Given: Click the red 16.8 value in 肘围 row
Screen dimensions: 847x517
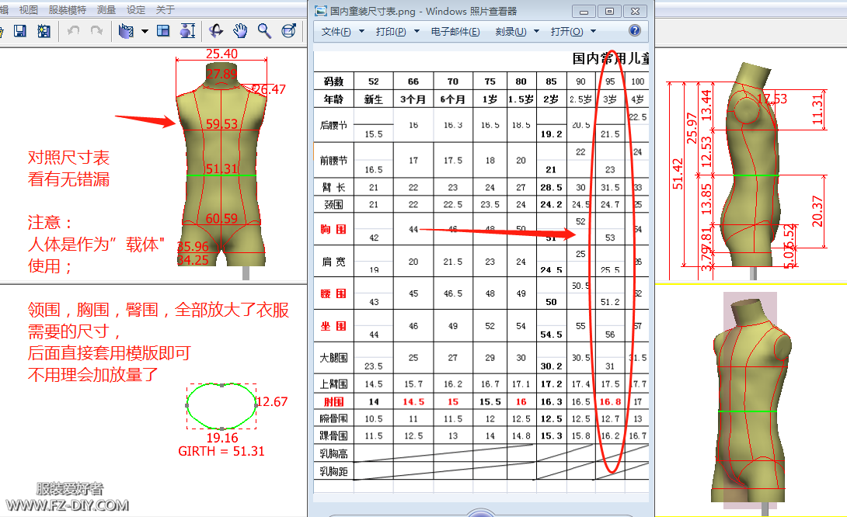Looking at the screenshot, I should pos(610,401).
